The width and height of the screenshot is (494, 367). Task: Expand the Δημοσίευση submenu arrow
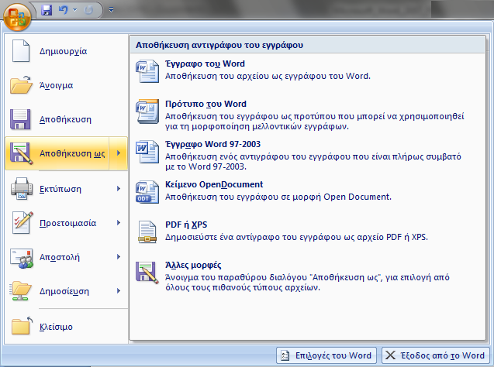pos(119,291)
